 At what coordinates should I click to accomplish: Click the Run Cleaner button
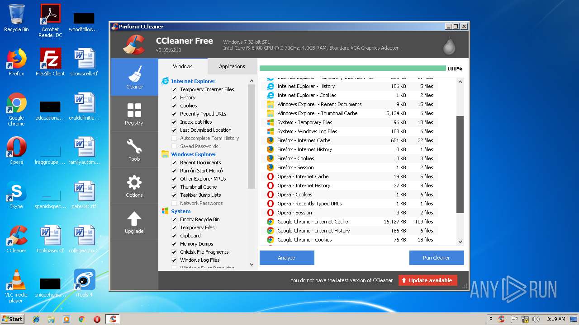point(437,258)
